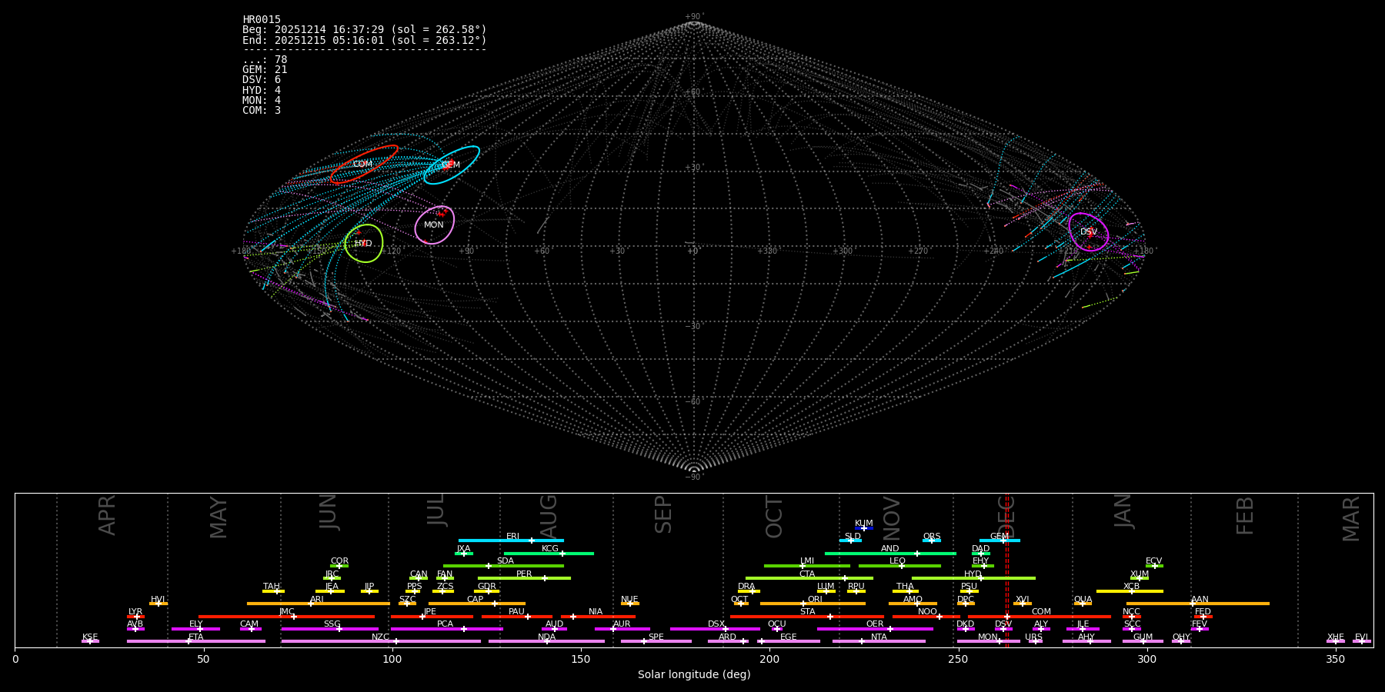Image resolution: width=1385 pixels, height=692 pixels.
Task: Select the ORS shower bar in timeline
Action: 932,541
